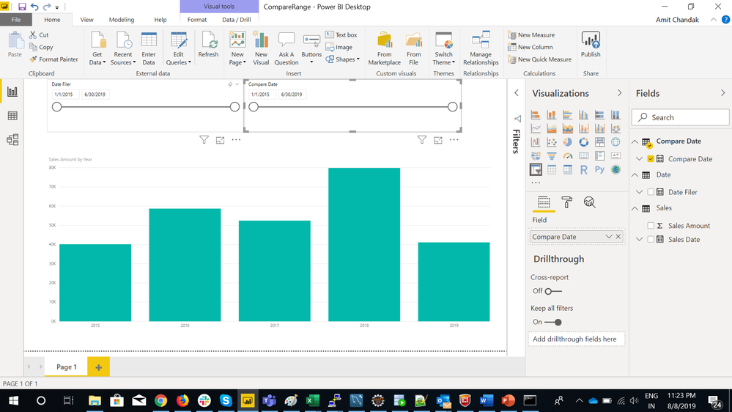
Task: Choose the Slicer visualization
Action: tap(536, 169)
